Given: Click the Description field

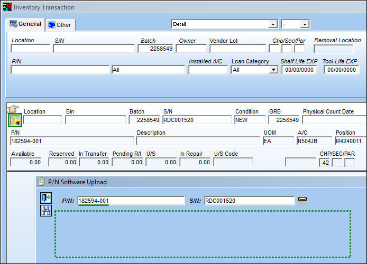Looking at the screenshot, I should (x=198, y=141).
